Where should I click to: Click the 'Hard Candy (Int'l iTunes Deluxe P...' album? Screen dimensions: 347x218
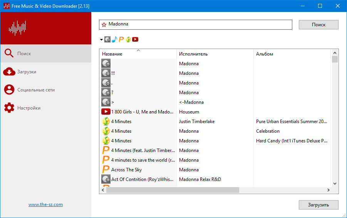(x=292, y=141)
